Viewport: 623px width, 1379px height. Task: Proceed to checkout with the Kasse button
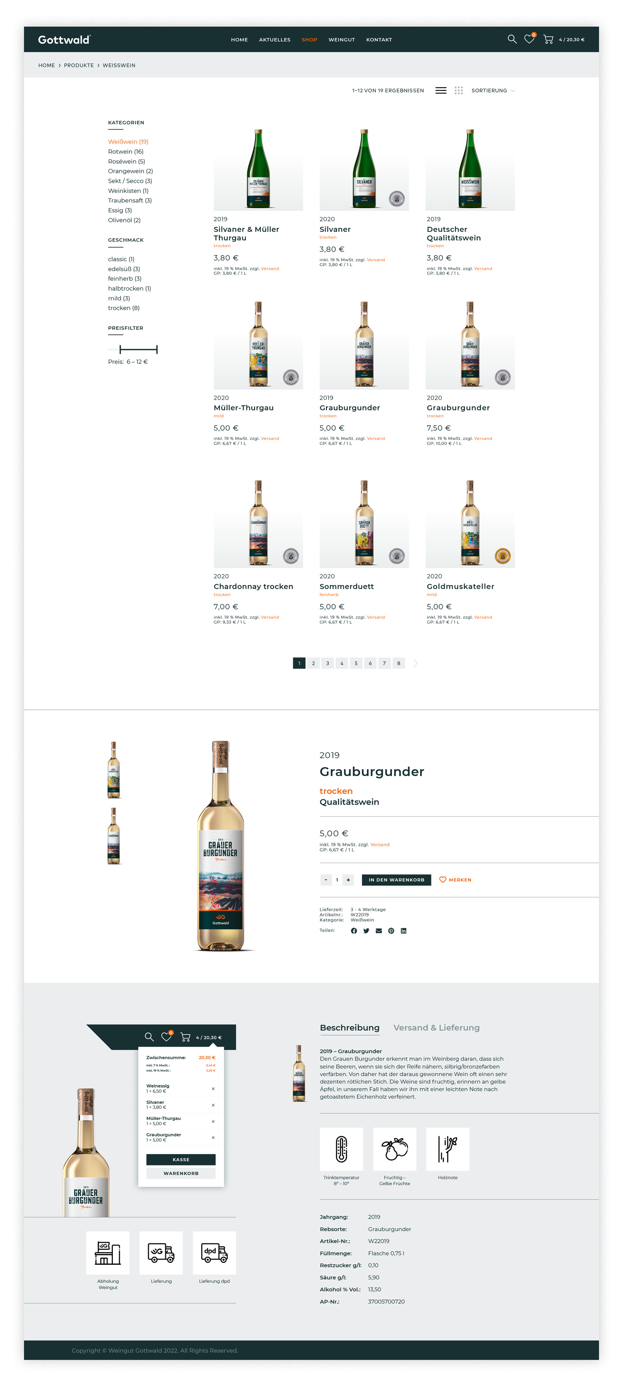point(181,1159)
